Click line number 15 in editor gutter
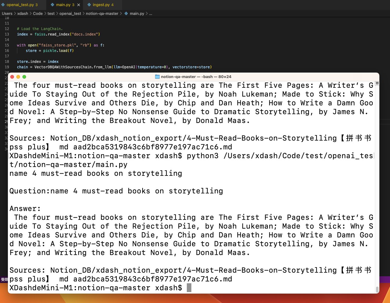Viewport: 390px width, 303px height. coord(7,45)
